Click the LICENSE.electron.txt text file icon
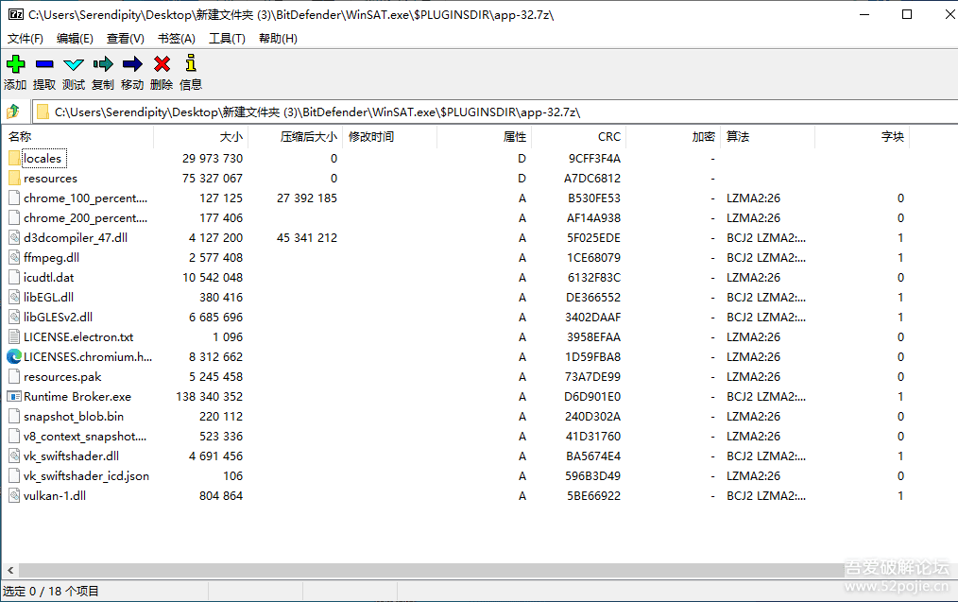 click(15, 336)
